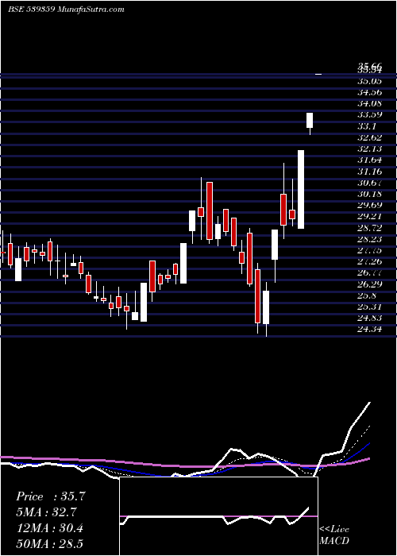
Task: Click the 26.29 price axis label
Action: click(369, 284)
